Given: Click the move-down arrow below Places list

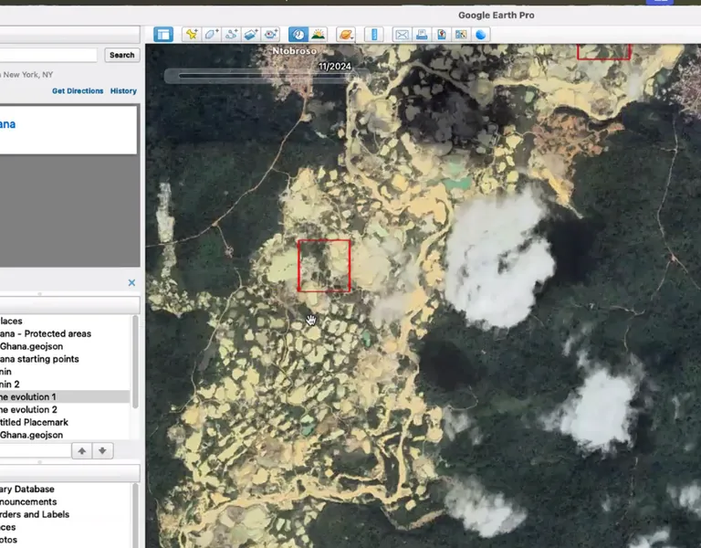Looking at the screenshot, I should tap(103, 450).
